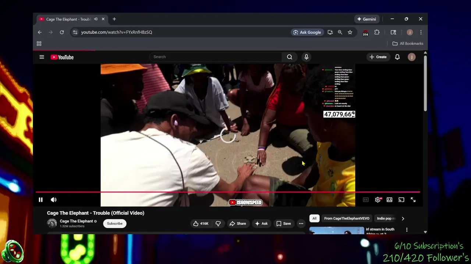The height and width of the screenshot is (264, 471).
Task: Open Chrome's three-dot menu
Action: point(421,32)
